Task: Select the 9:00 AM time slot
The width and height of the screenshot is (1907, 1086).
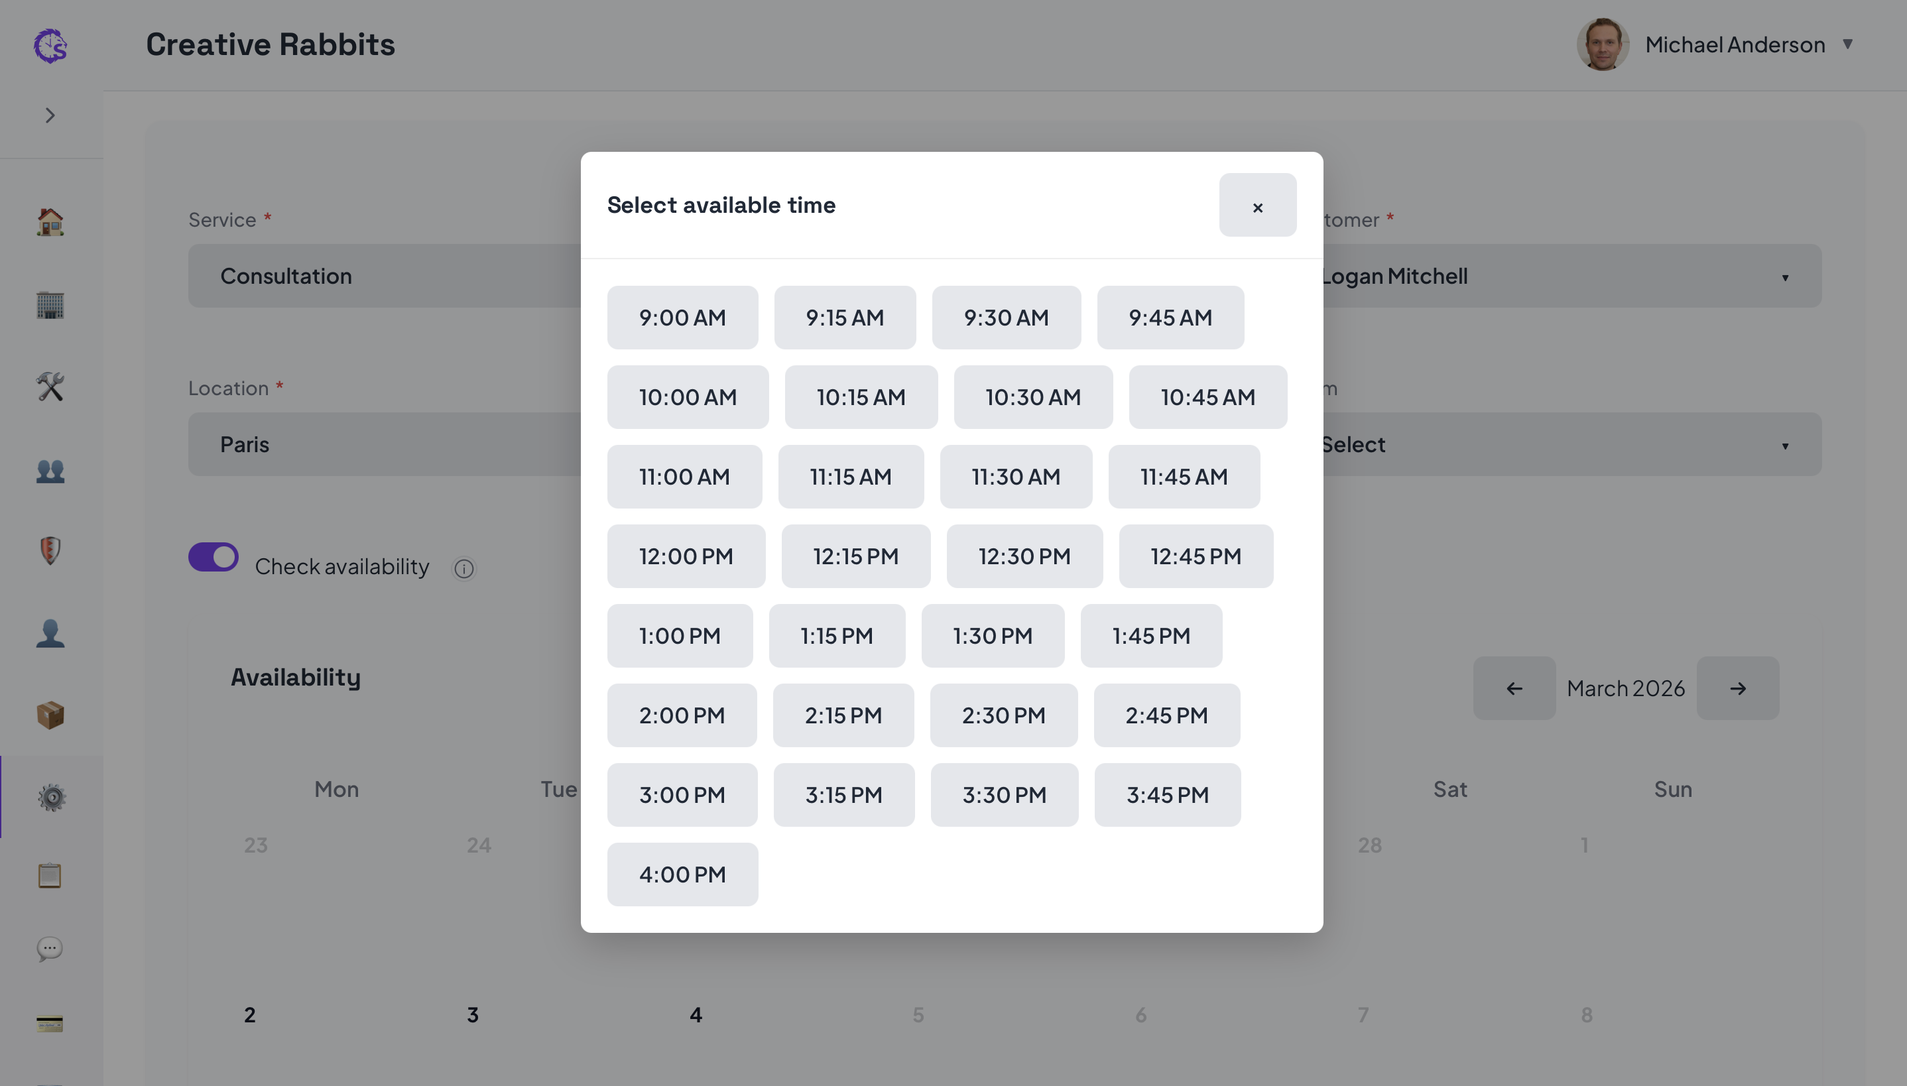Action: click(682, 318)
